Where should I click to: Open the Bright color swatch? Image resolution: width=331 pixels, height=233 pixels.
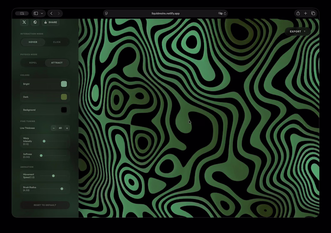tap(64, 84)
